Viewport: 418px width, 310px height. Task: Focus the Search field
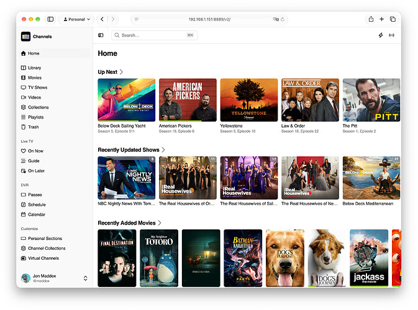[155, 35]
